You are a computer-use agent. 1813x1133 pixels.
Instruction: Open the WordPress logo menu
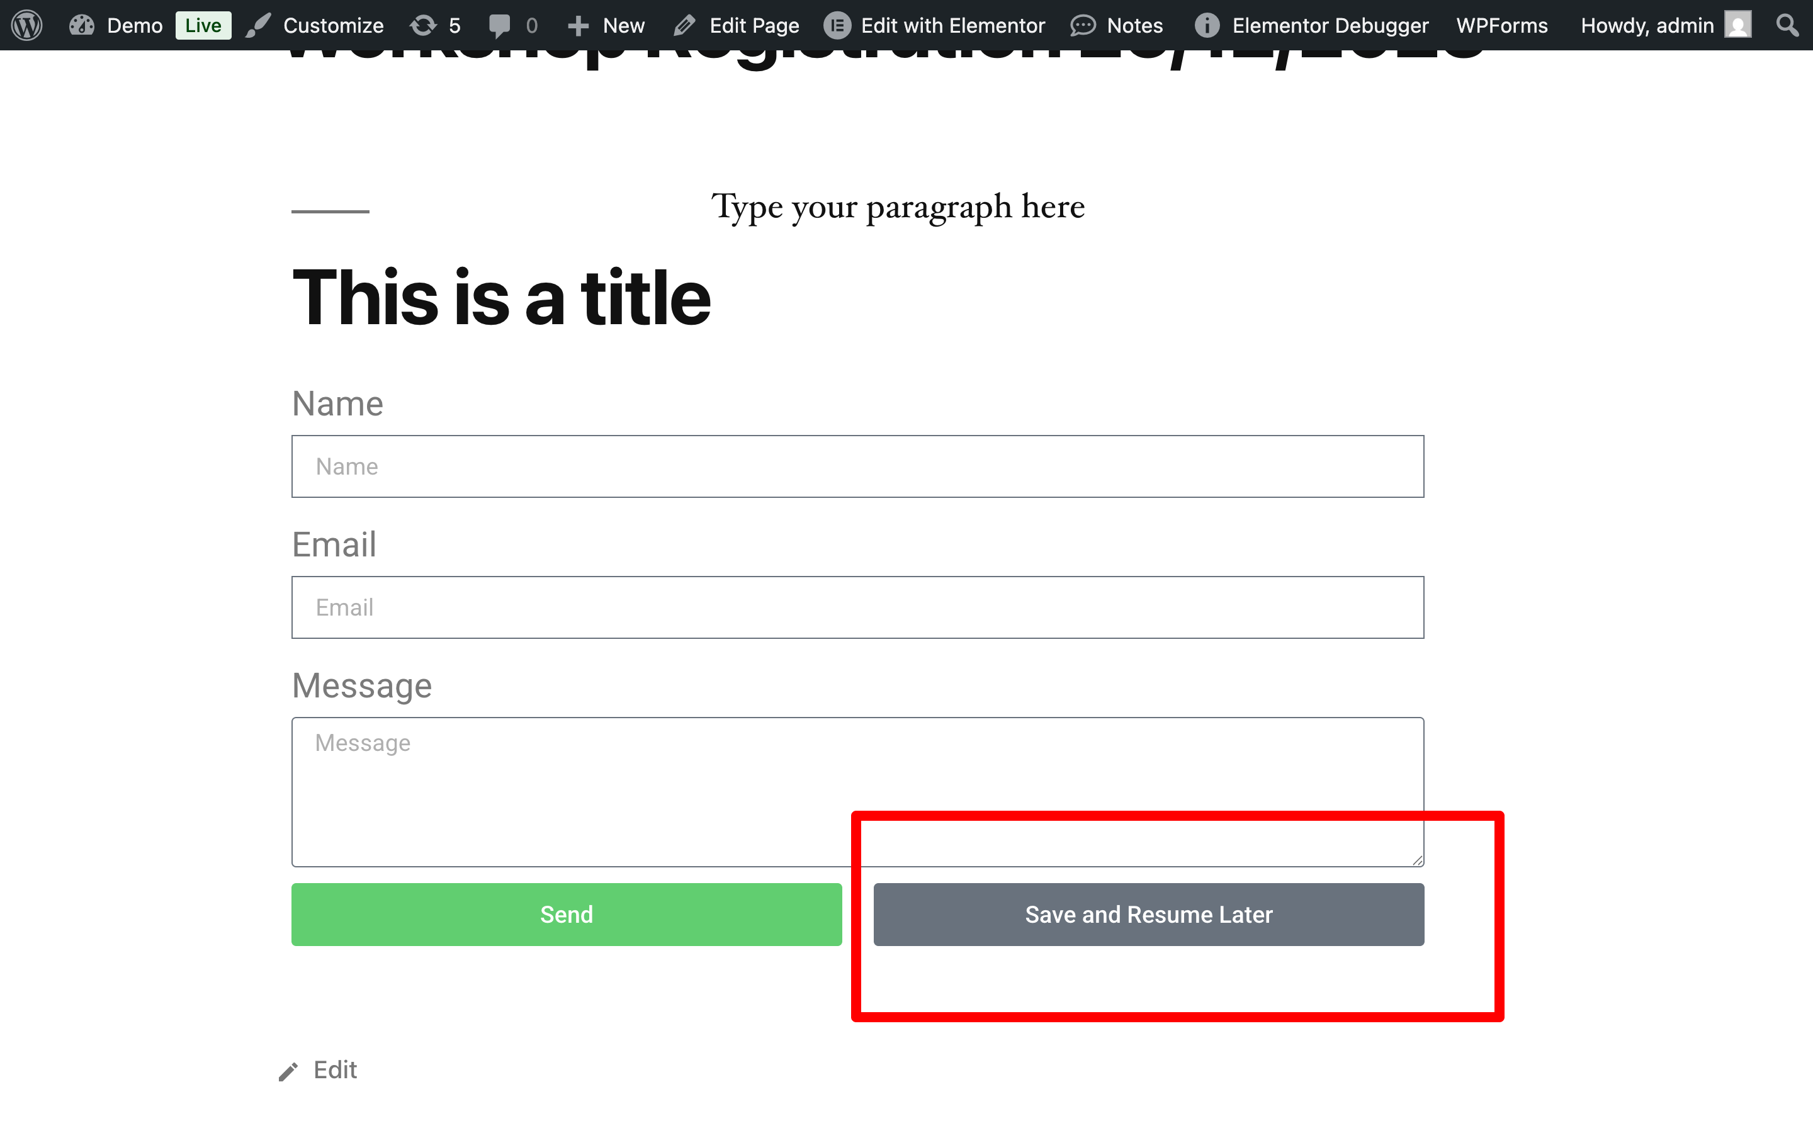(27, 25)
